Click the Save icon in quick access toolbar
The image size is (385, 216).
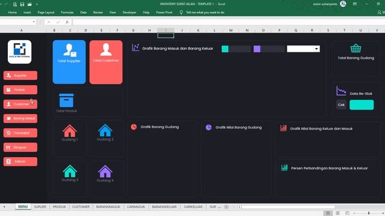(x=22, y=4)
